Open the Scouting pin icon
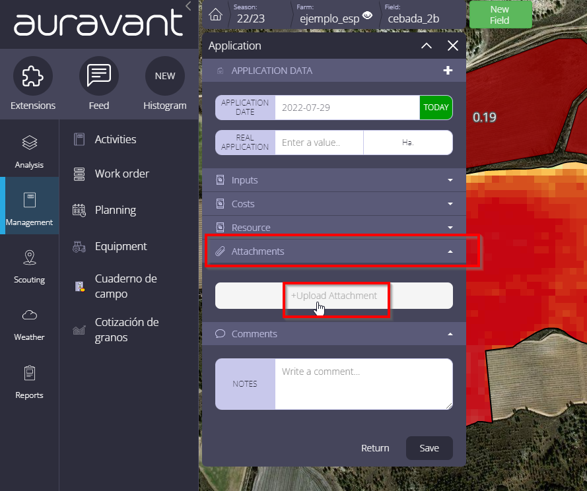This screenshot has height=491, width=587. click(30, 257)
